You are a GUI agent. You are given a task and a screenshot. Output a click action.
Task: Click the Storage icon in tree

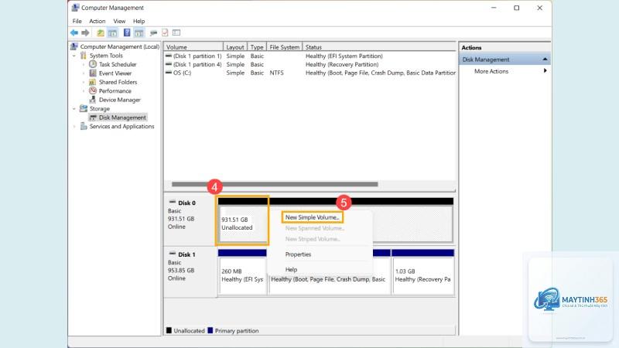[x=84, y=108]
